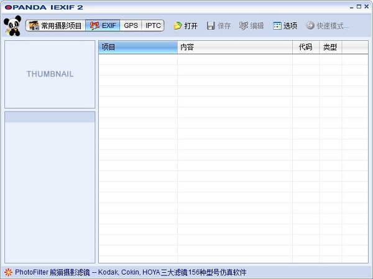
Task: Click the 编辑 edit button
Action: pyautogui.click(x=251, y=26)
